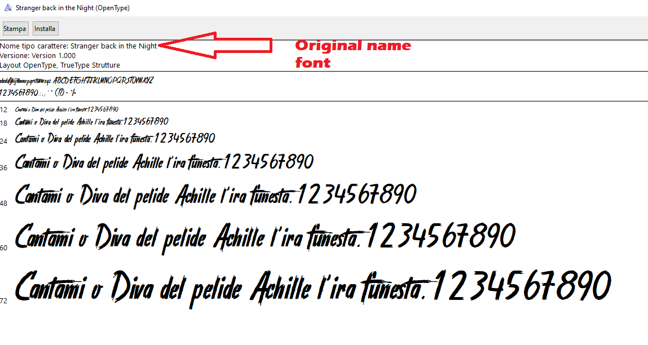Click the Stampa button
This screenshot has height=345, width=648.
(x=15, y=29)
